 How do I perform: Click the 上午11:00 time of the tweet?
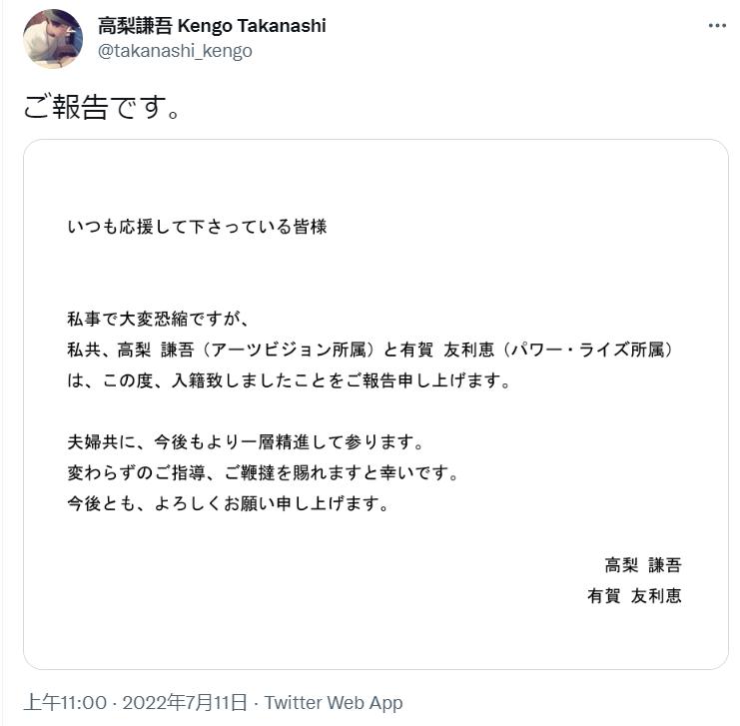click(64, 702)
